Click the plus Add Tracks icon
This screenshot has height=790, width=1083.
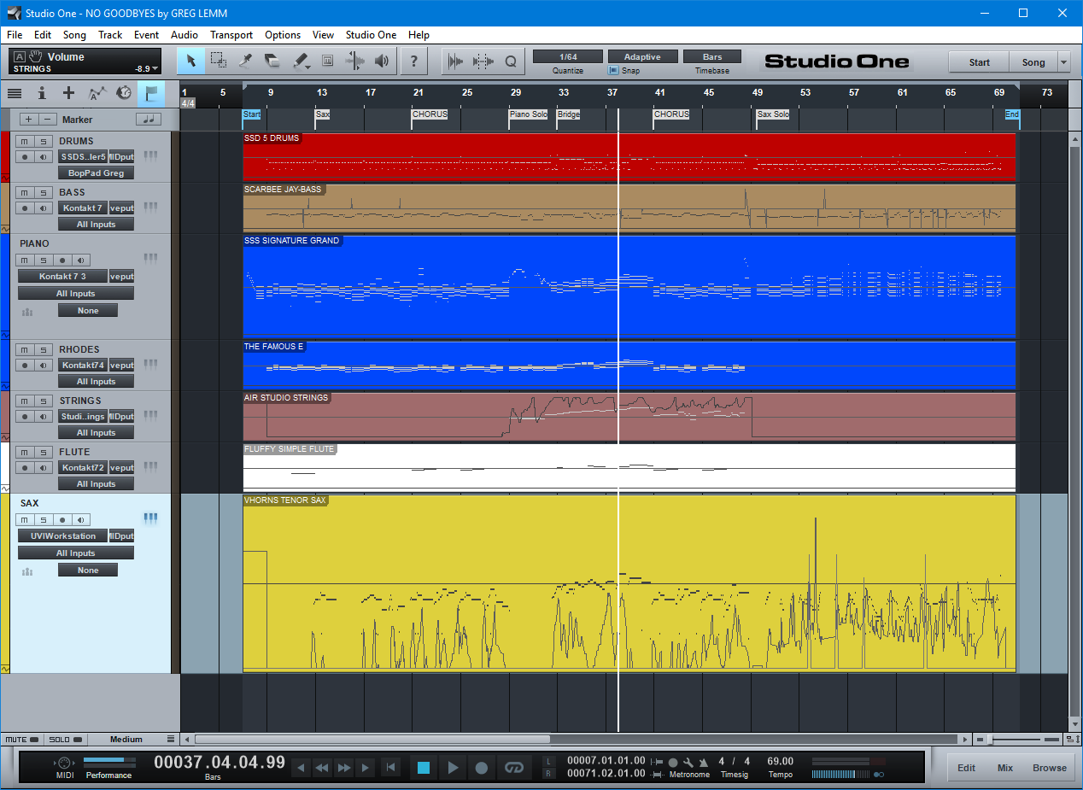(x=69, y=93)
